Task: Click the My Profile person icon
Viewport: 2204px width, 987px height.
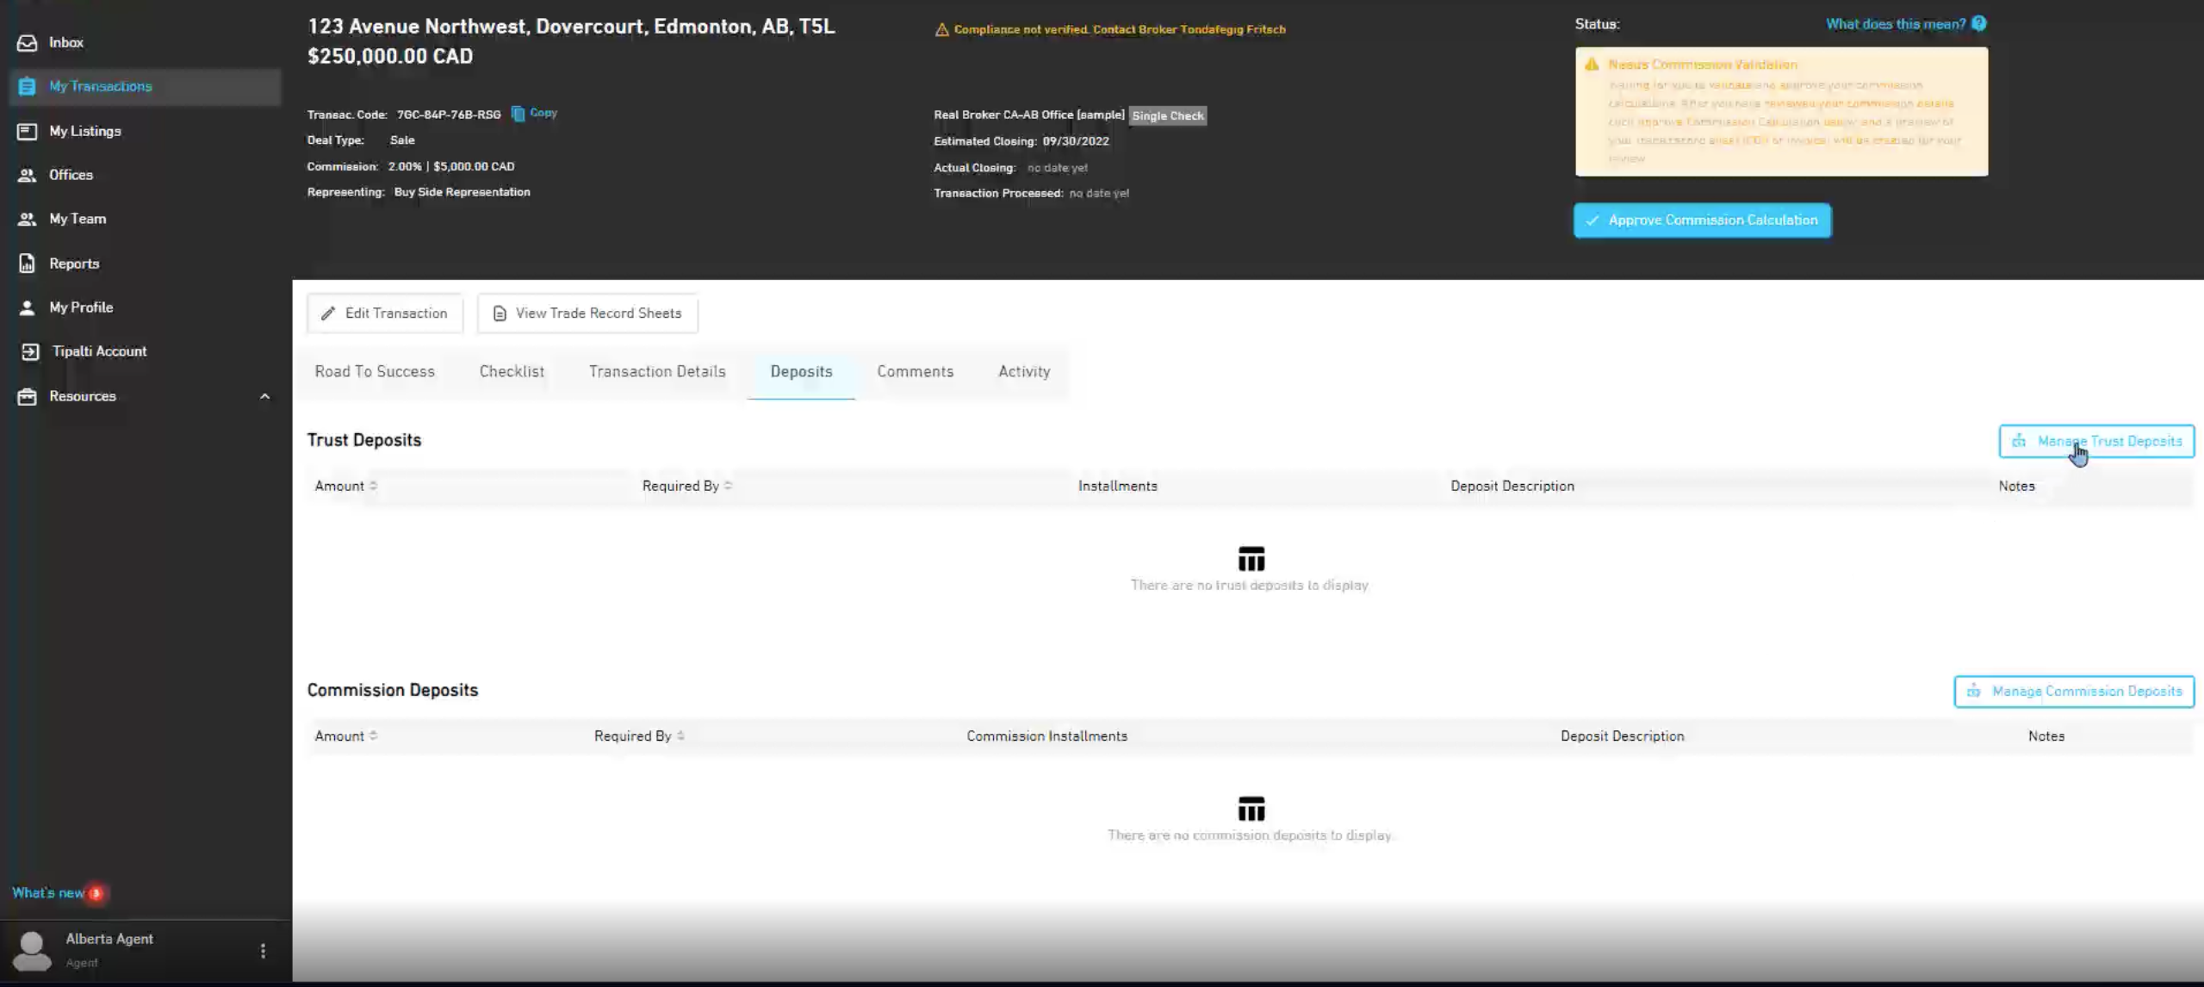Action: click(28, 307)
